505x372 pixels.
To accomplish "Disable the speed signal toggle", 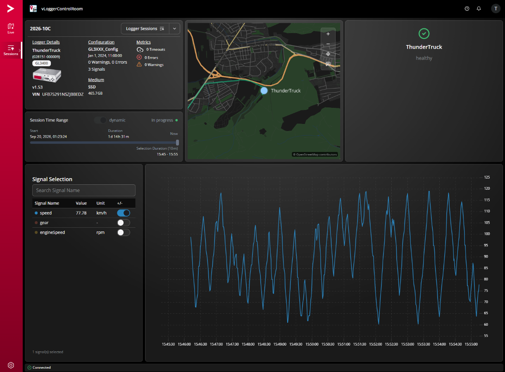I will point(124,213).
